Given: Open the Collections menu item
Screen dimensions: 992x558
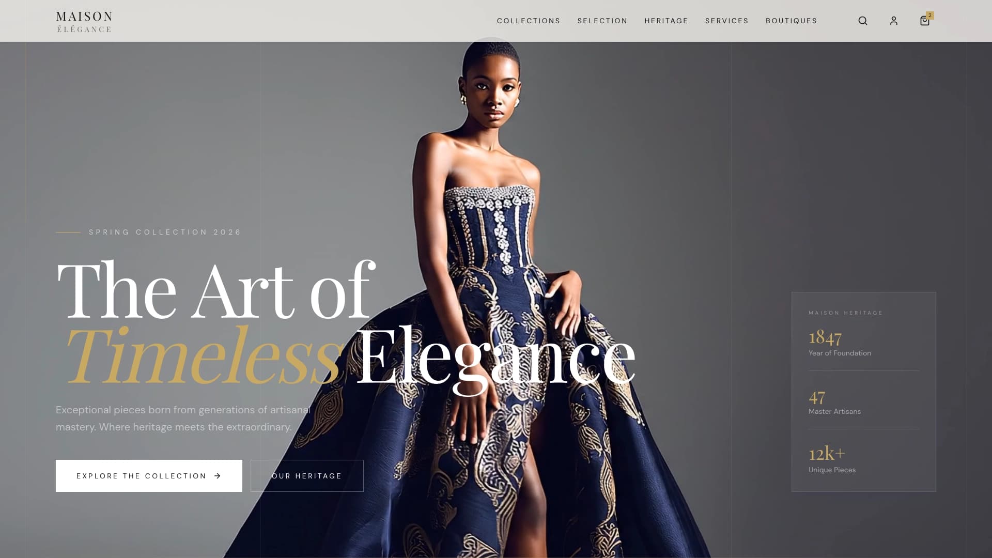Looking at the screenshot, I should [529, 21].
